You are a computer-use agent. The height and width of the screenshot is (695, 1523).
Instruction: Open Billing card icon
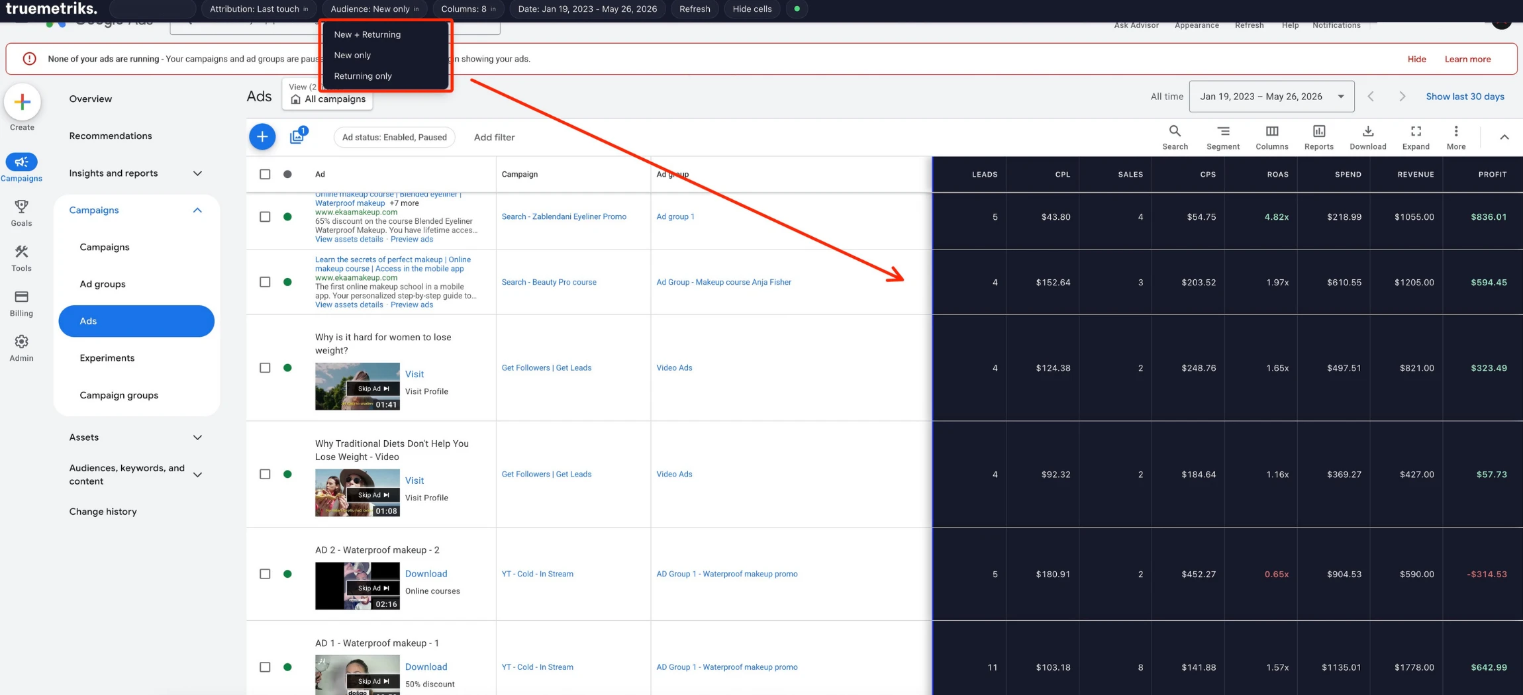pos(21,297)
